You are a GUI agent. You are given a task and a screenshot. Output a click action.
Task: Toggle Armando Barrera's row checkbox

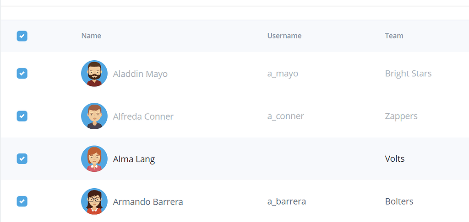(x=22, y=201)
